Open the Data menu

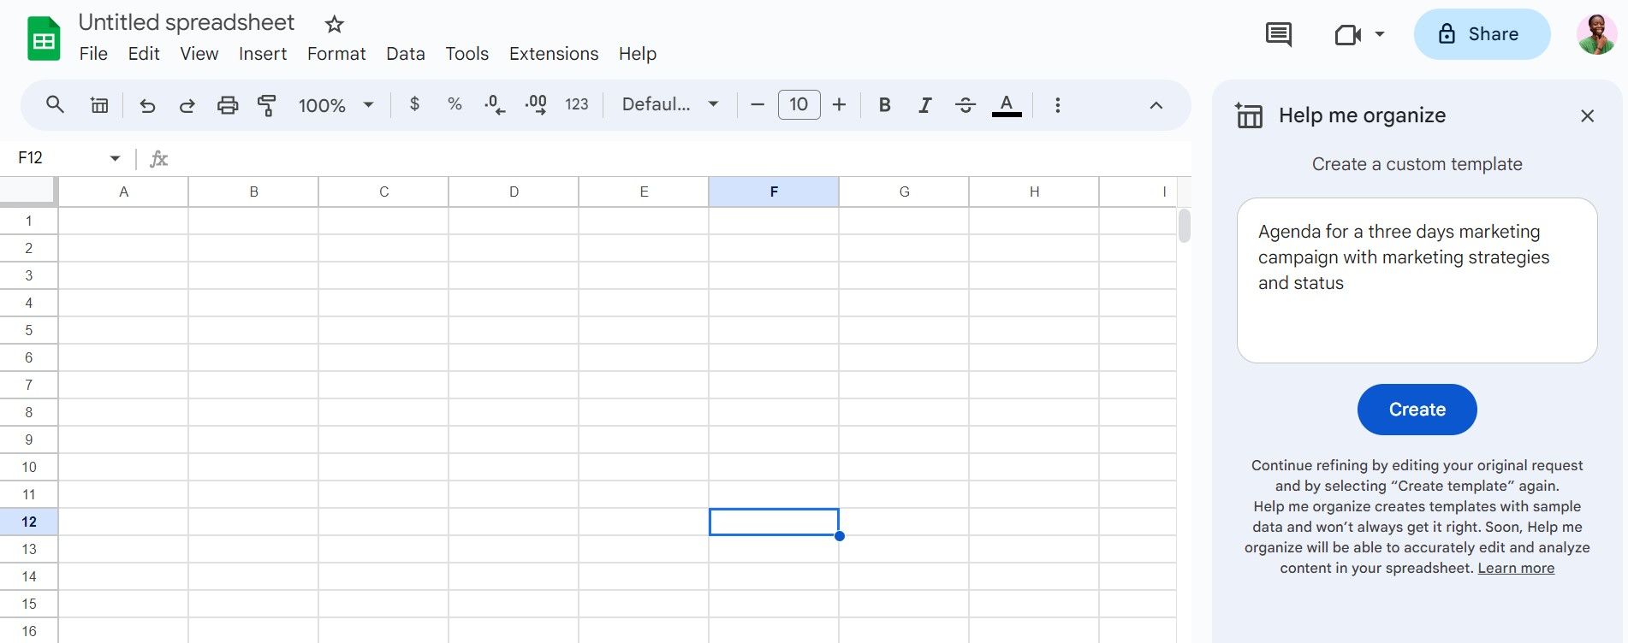(x=406, y=54)
